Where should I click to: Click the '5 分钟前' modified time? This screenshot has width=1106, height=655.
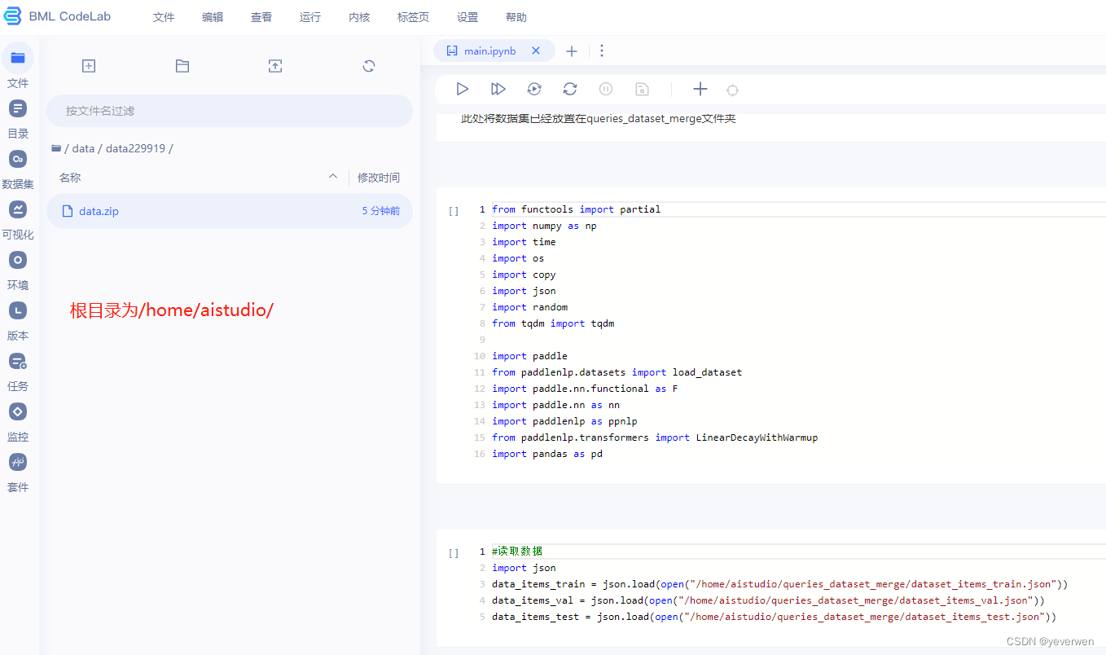pos(381,211)
